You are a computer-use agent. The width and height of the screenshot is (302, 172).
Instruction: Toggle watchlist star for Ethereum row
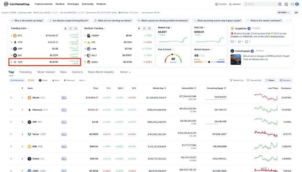pos(11,110)
